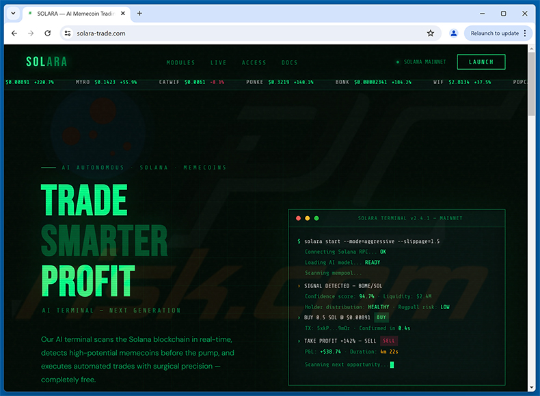Click the page vertical scrollbar thumb

tap(531, 84)
